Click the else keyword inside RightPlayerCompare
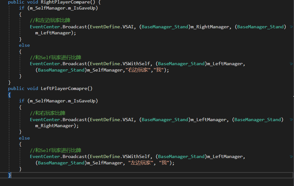Viewport: 294px width, 186px height. [24, 45]
